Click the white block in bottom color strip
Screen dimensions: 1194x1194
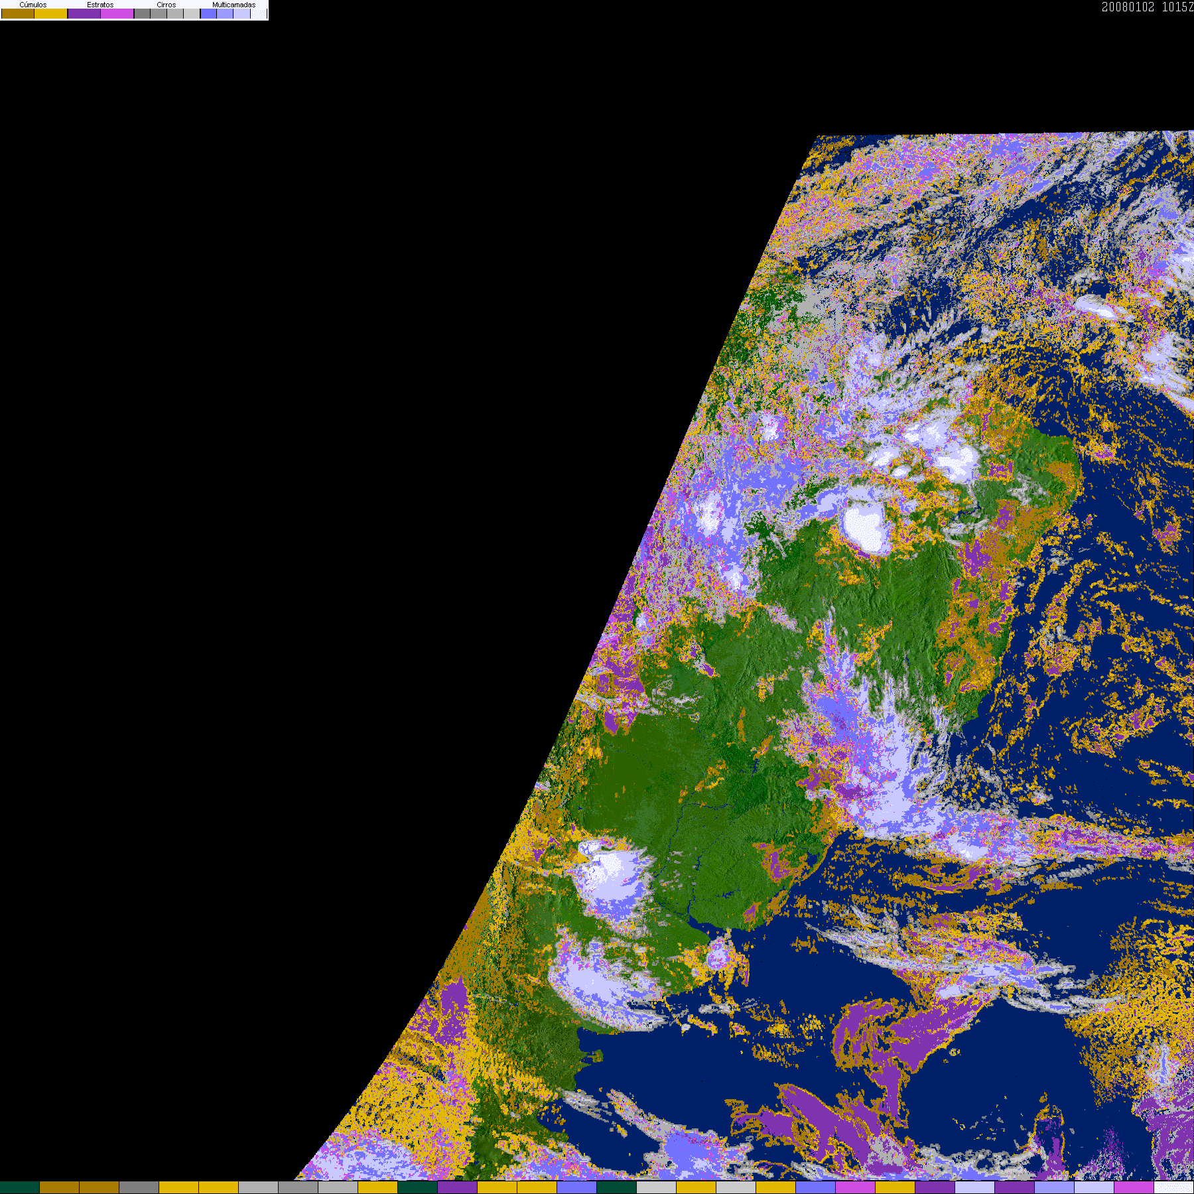click(x=1174, y=1187)
